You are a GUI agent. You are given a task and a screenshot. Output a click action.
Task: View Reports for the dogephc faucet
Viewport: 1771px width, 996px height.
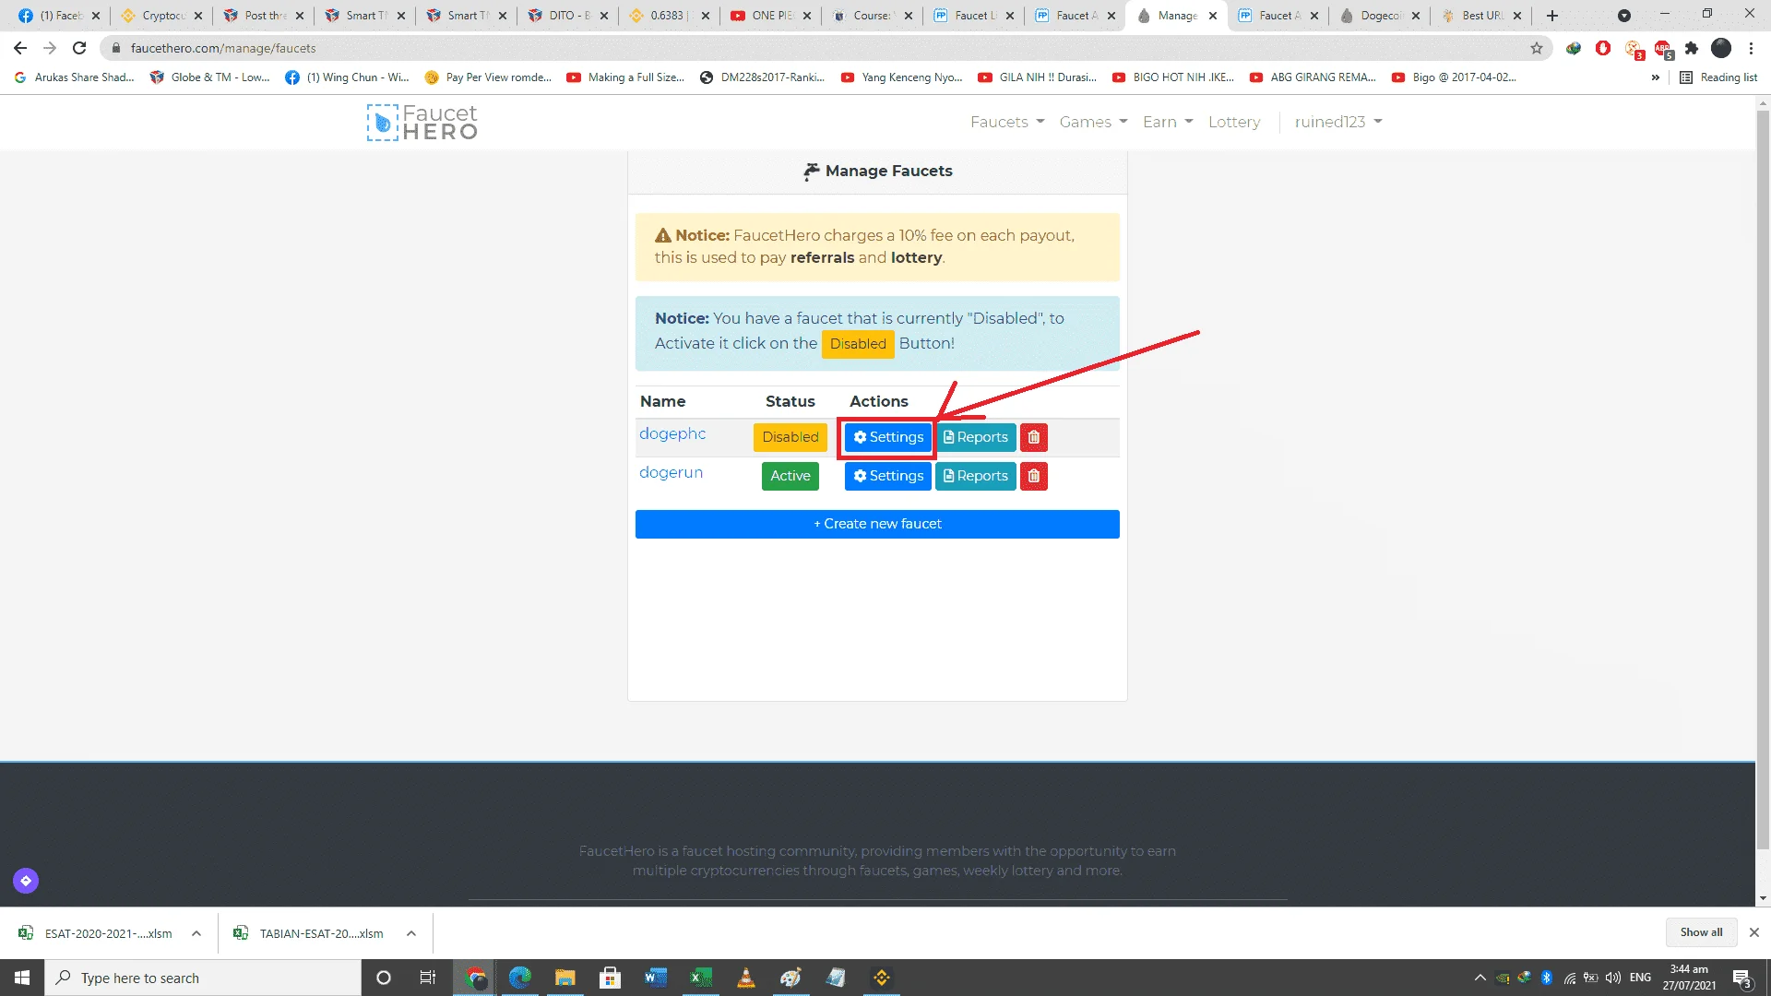[x=975, y=437]
